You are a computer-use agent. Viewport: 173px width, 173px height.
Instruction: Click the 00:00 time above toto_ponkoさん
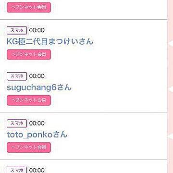coord(37,124)
